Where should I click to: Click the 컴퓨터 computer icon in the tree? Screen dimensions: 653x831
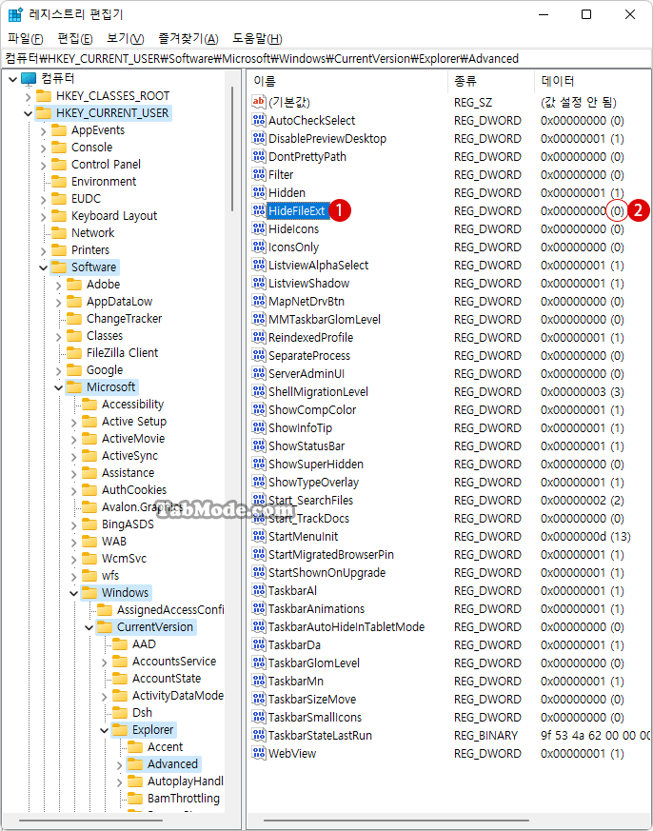tap(29, 79)
